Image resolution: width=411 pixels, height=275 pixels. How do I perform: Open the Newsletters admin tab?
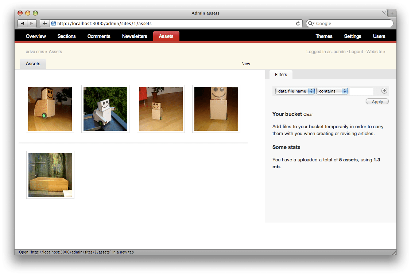135,36
